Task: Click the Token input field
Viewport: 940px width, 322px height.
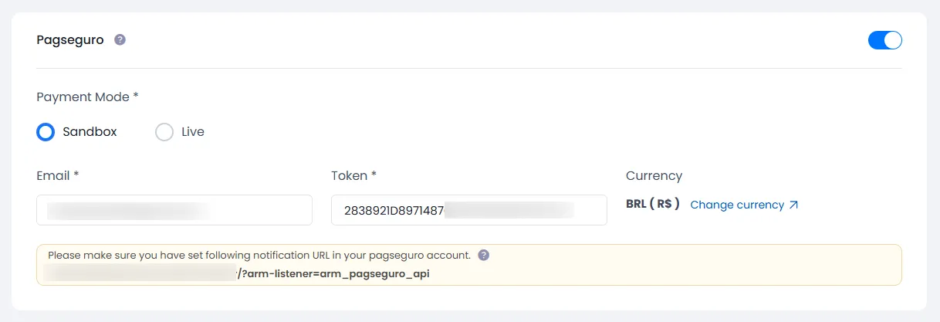Action: [x=468, y=210]
